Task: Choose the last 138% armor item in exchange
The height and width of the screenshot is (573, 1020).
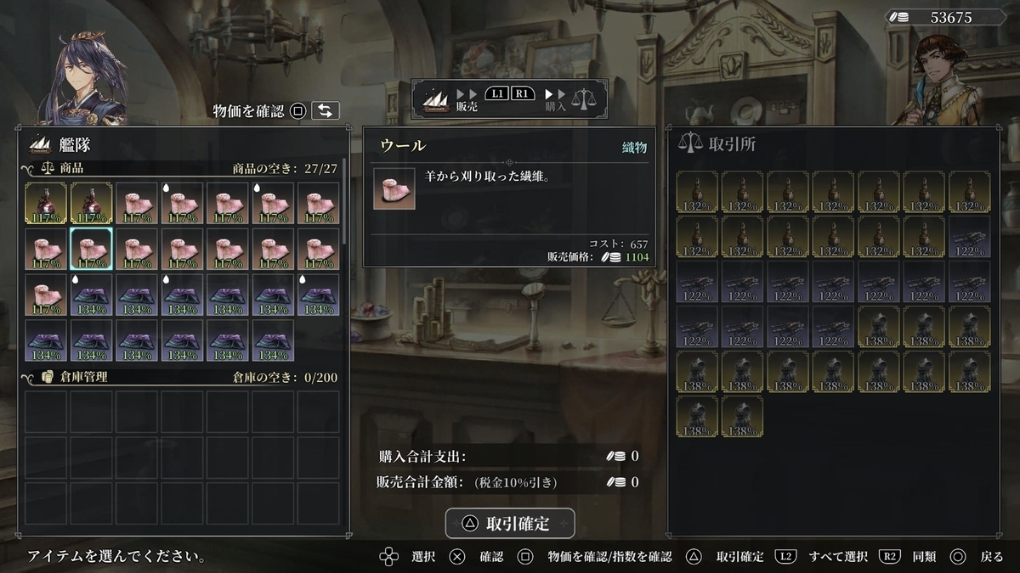Action: 743,417
